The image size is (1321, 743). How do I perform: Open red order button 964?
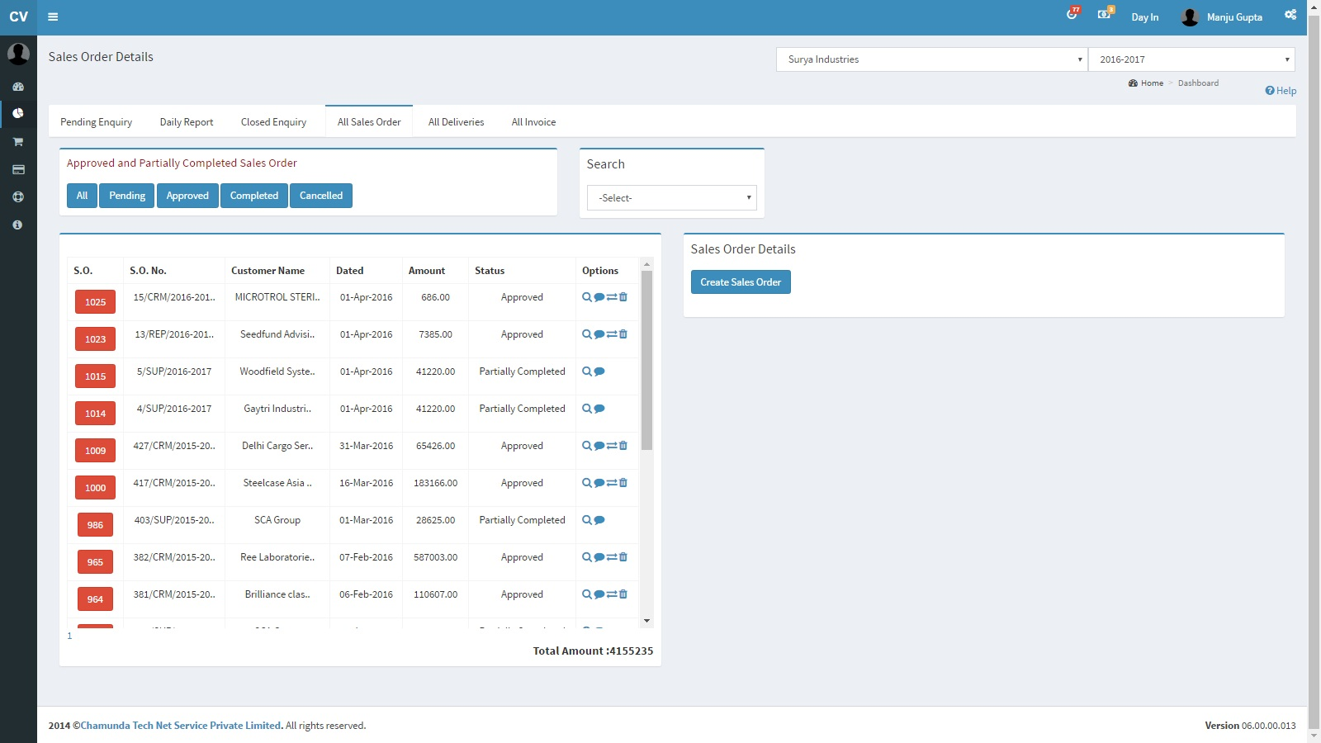tap(95, 599)
